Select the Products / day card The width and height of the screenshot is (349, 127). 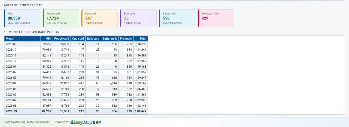(216, 18)
